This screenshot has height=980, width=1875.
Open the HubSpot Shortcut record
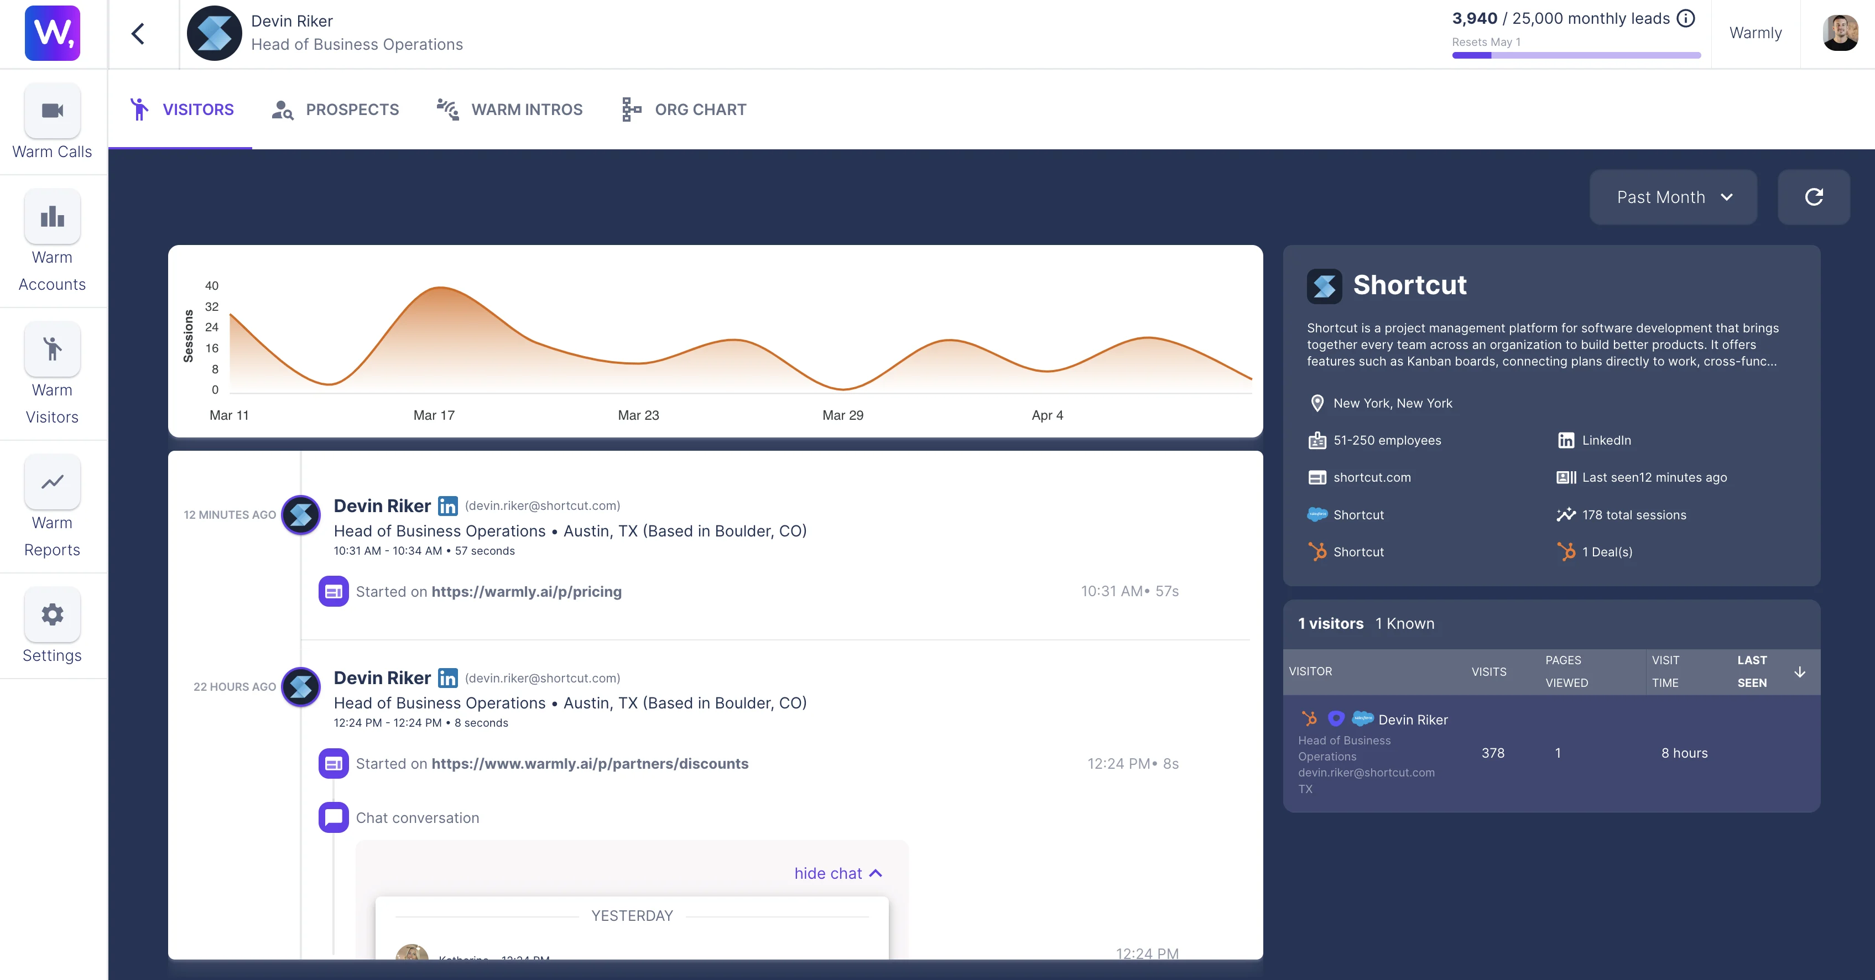point(1346,551)
